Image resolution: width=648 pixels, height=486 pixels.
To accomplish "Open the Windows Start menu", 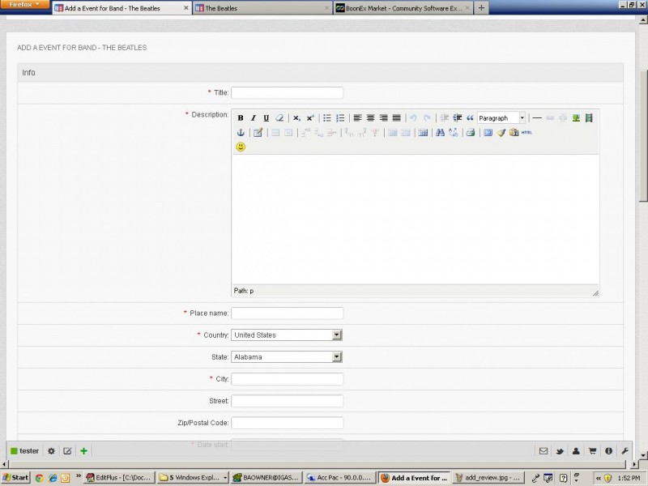I will 16,478.
